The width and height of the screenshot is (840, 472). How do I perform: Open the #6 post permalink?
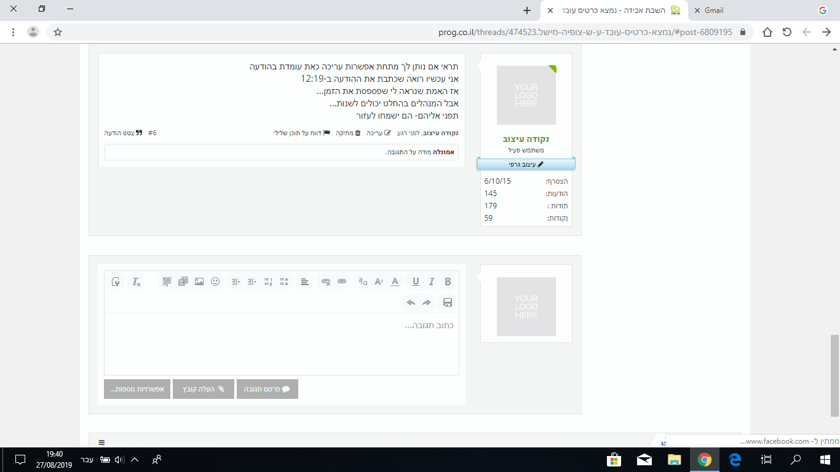[x=153, y=133]
